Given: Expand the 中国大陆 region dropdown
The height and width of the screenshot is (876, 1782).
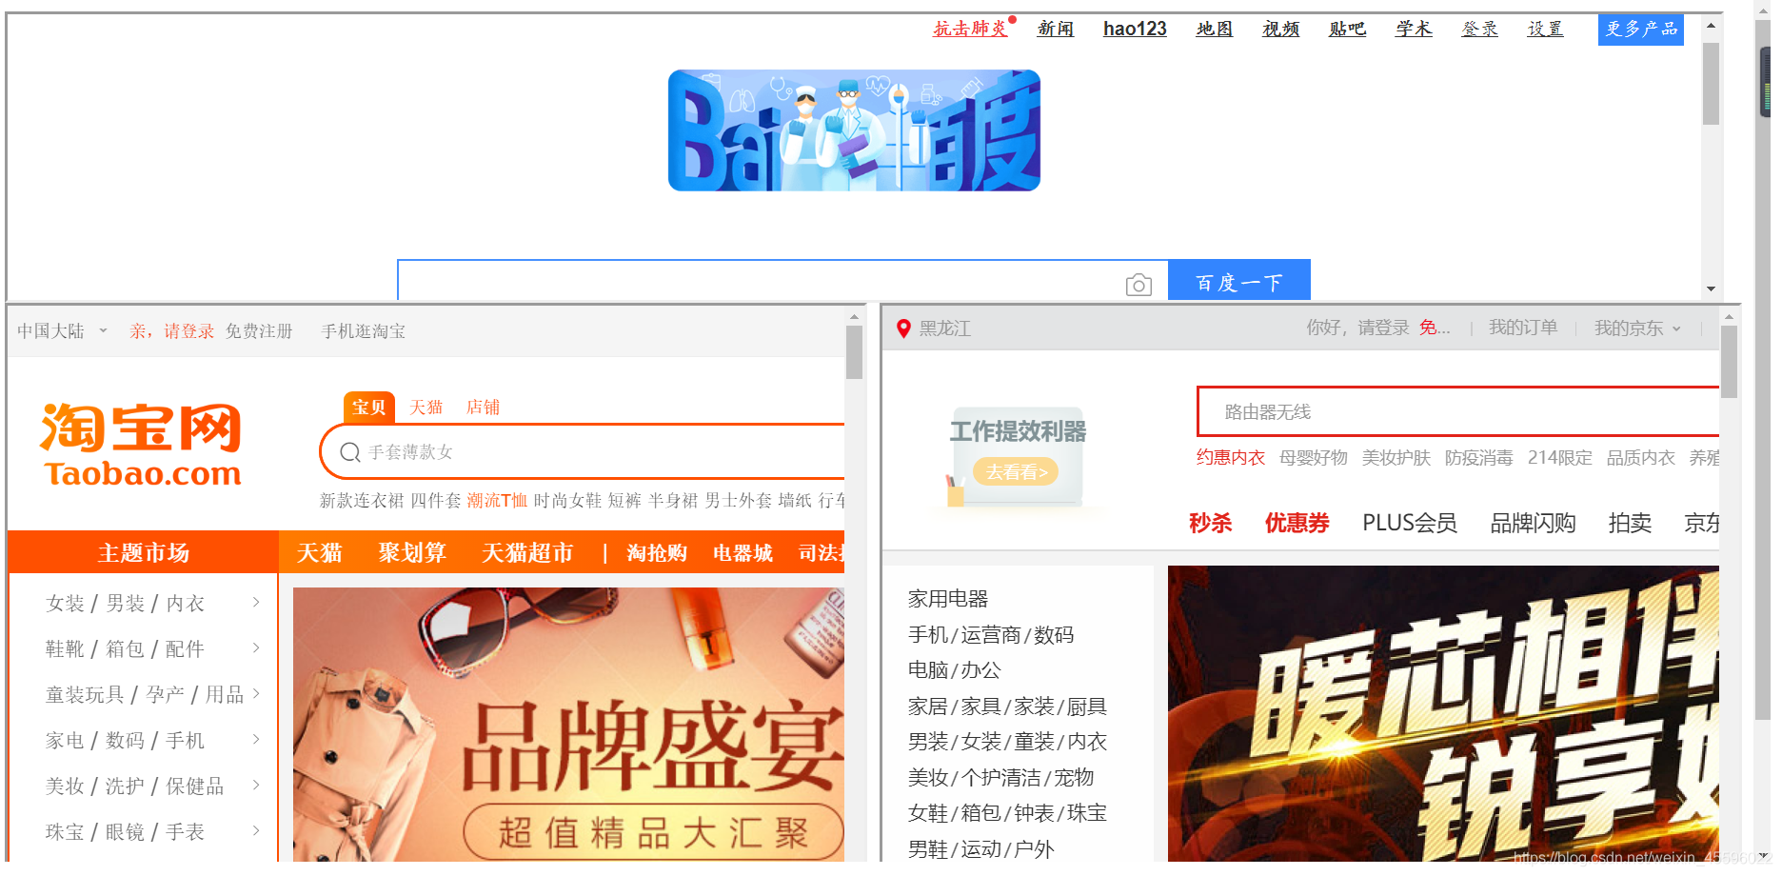Looking at the screenshot, I should click(x=103, y=330).
